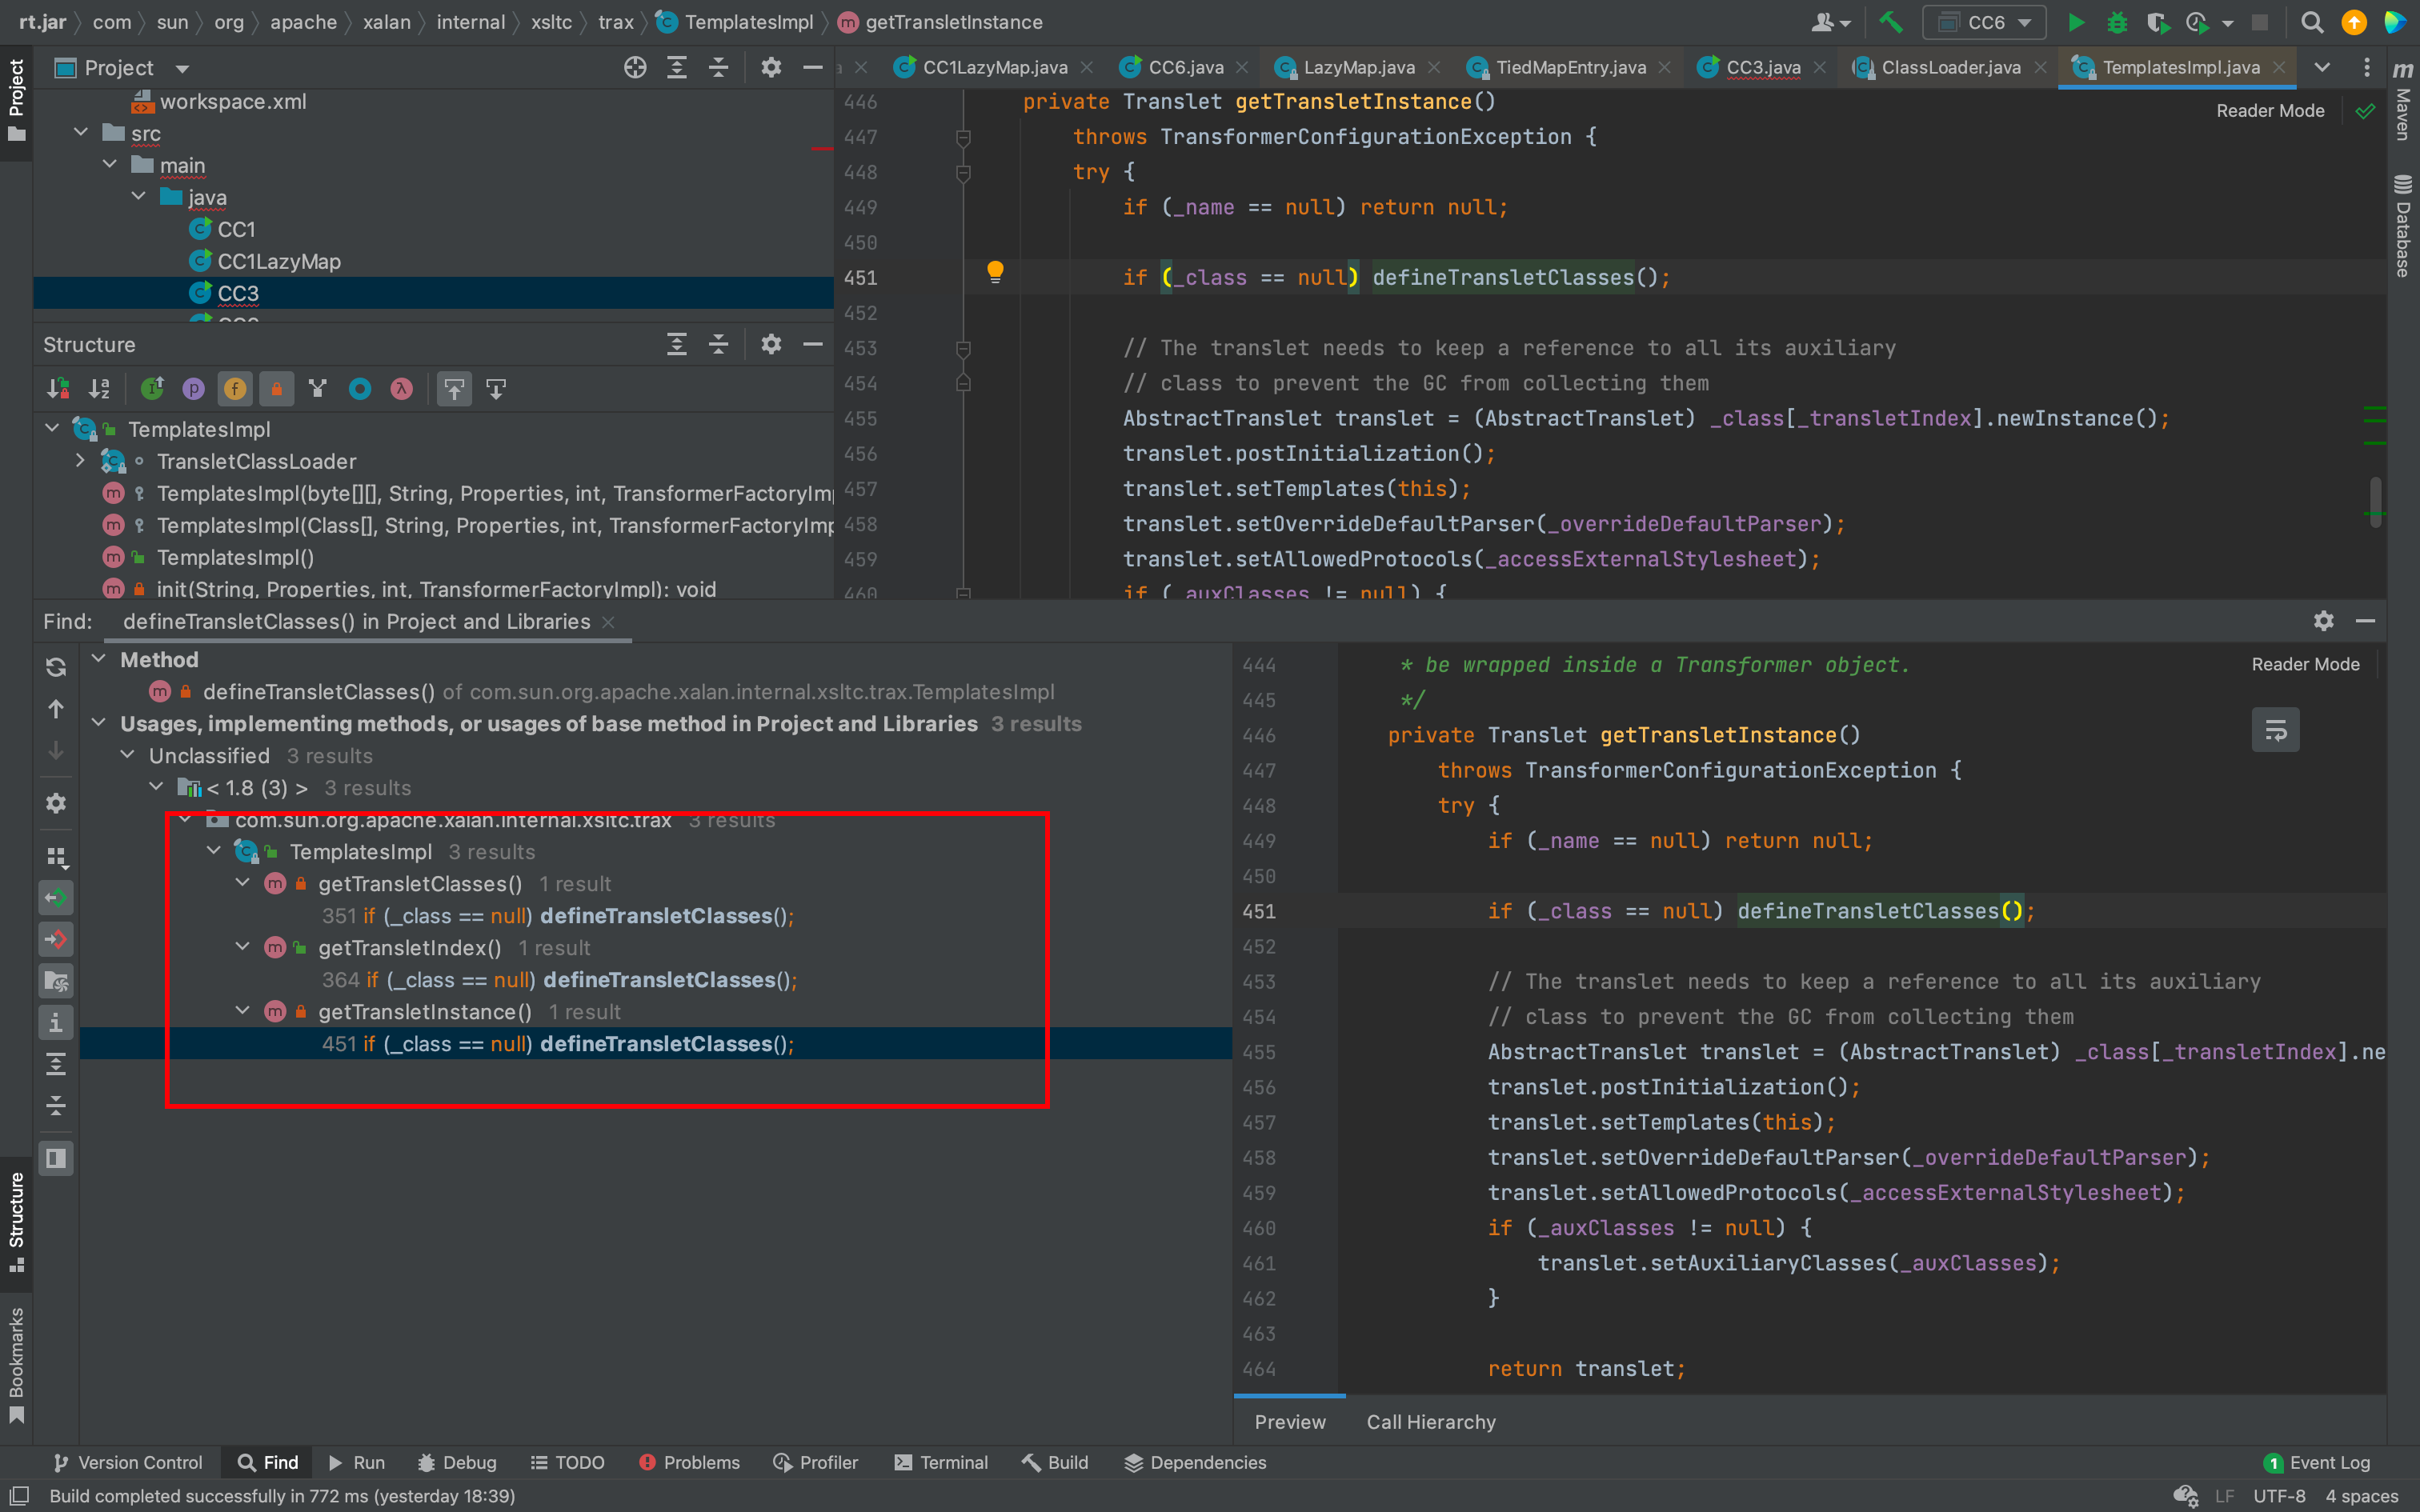This screenshot has width=2420, height=1512.
Task: Toggle Show Fields orange f filter
Action: pos(235,389)
